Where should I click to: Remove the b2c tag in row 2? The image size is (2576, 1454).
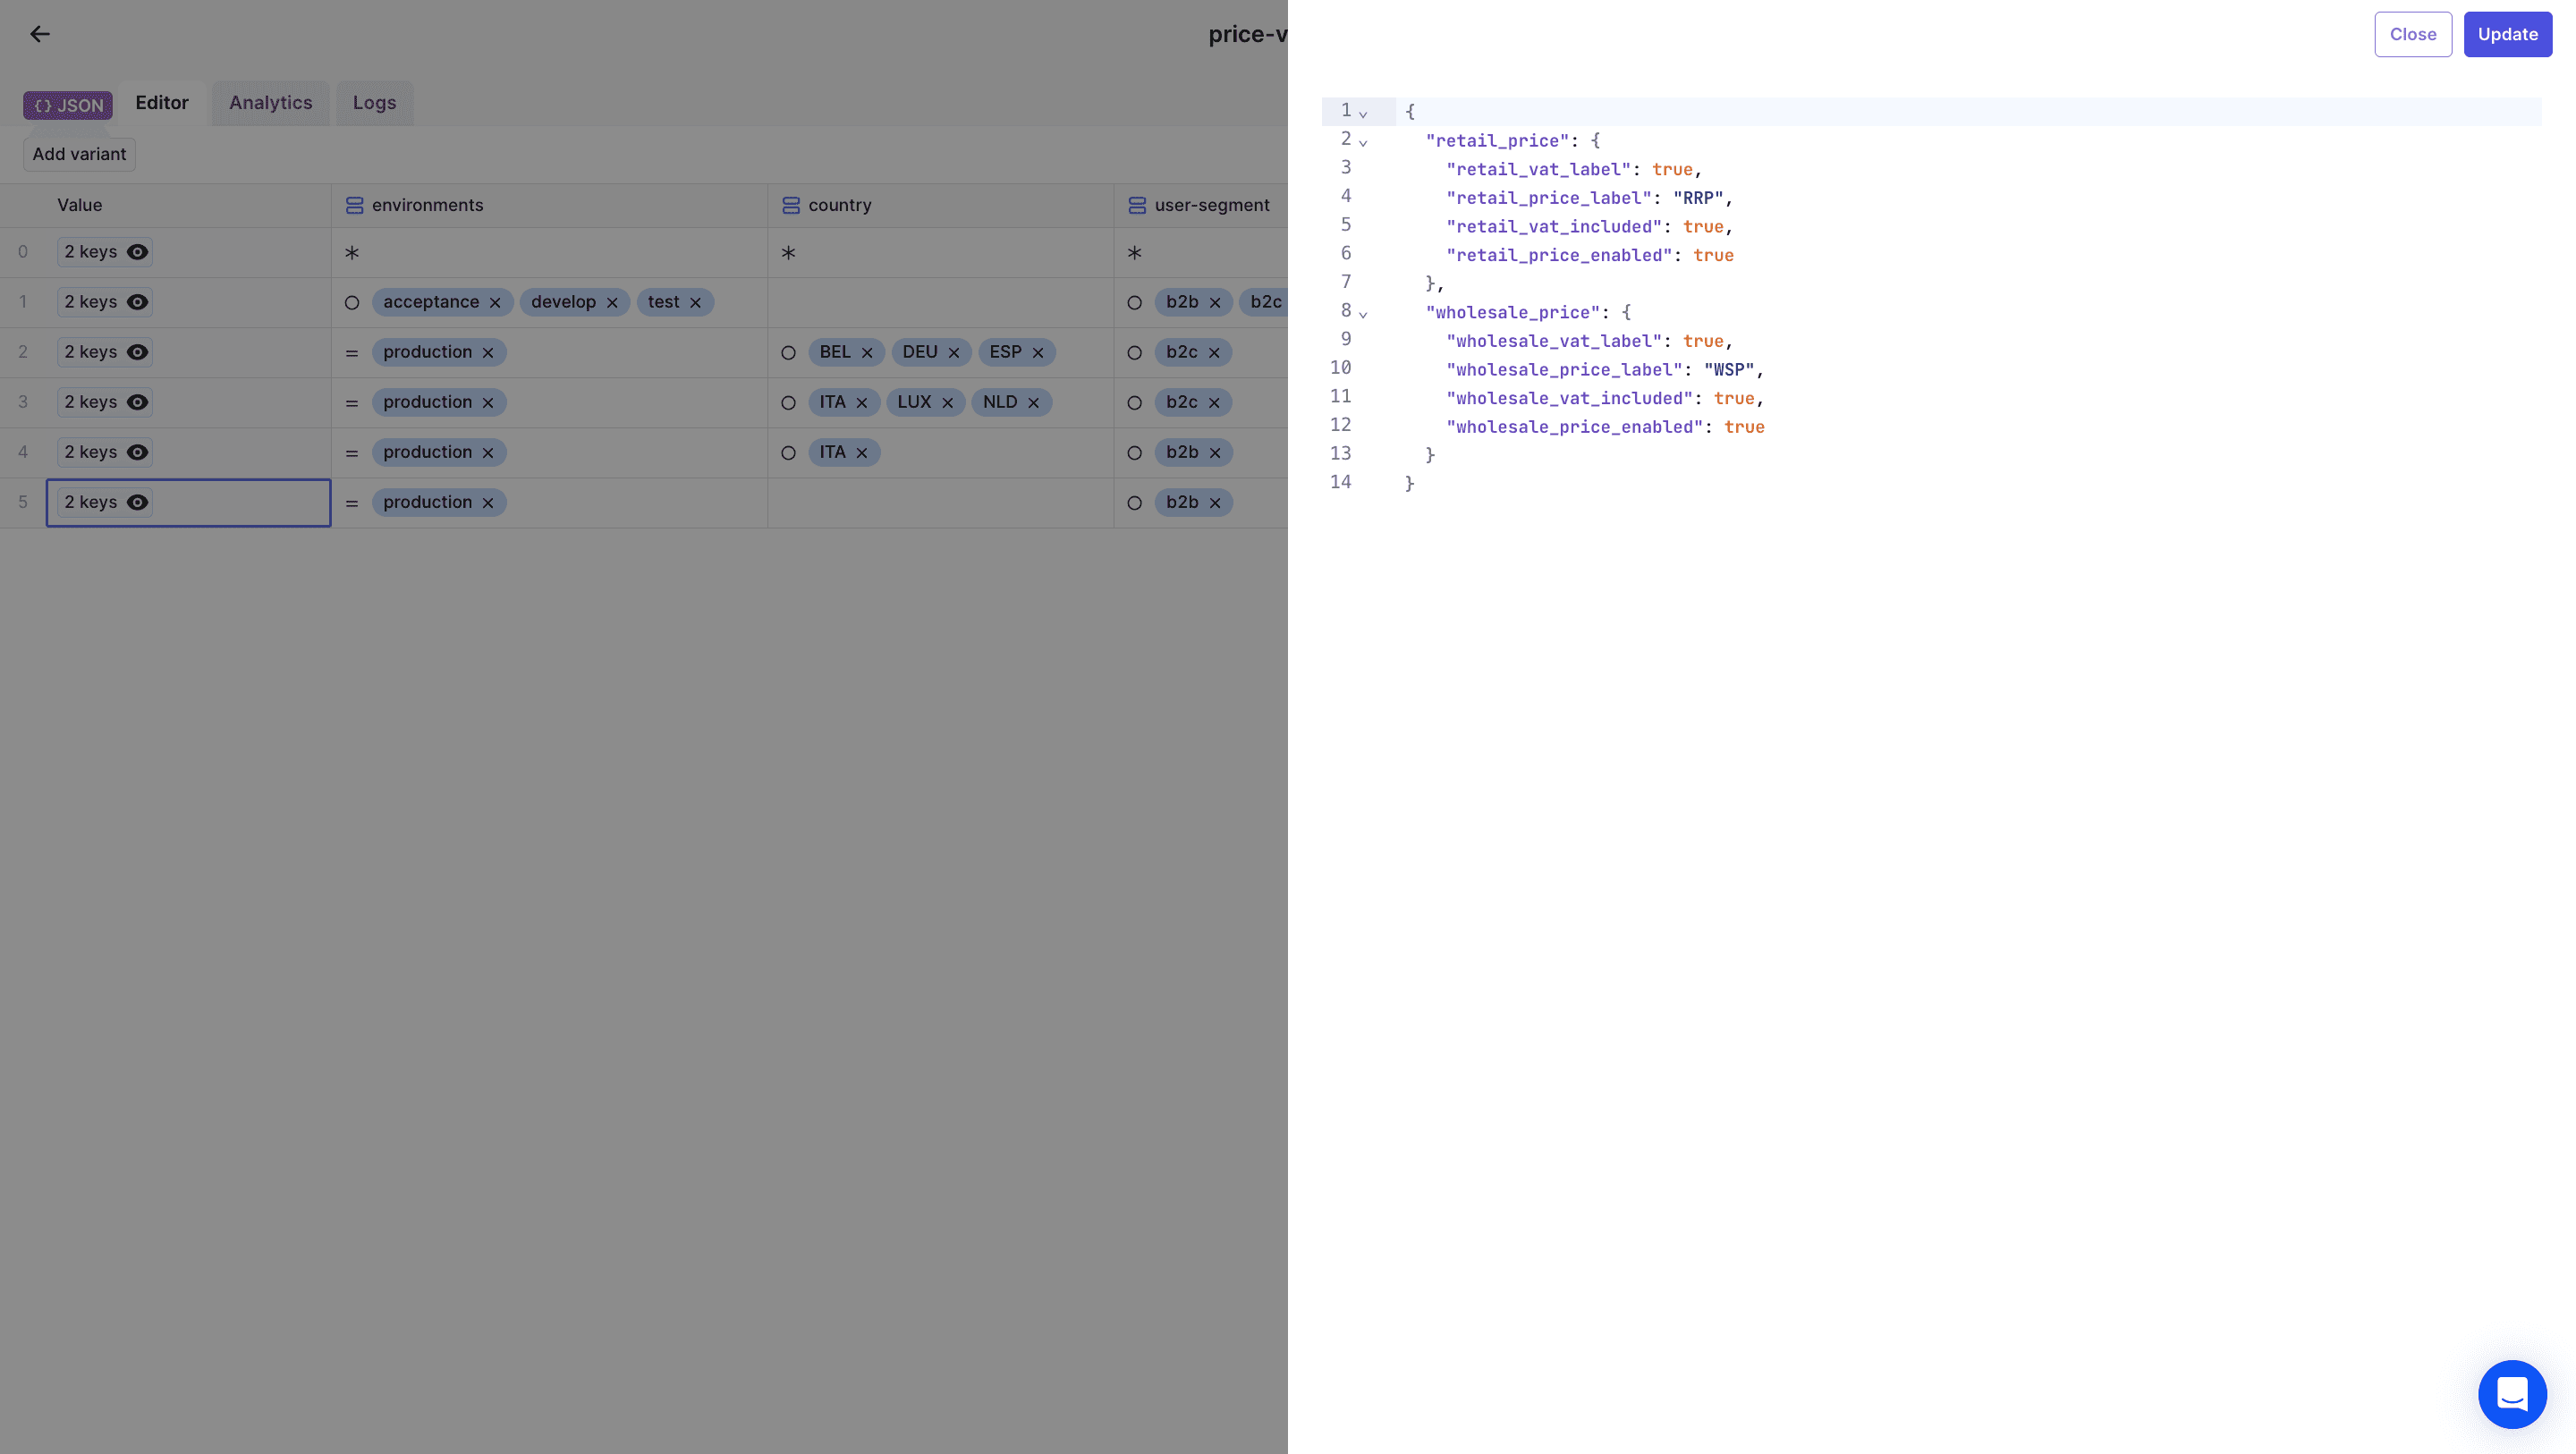point(1214,353)
